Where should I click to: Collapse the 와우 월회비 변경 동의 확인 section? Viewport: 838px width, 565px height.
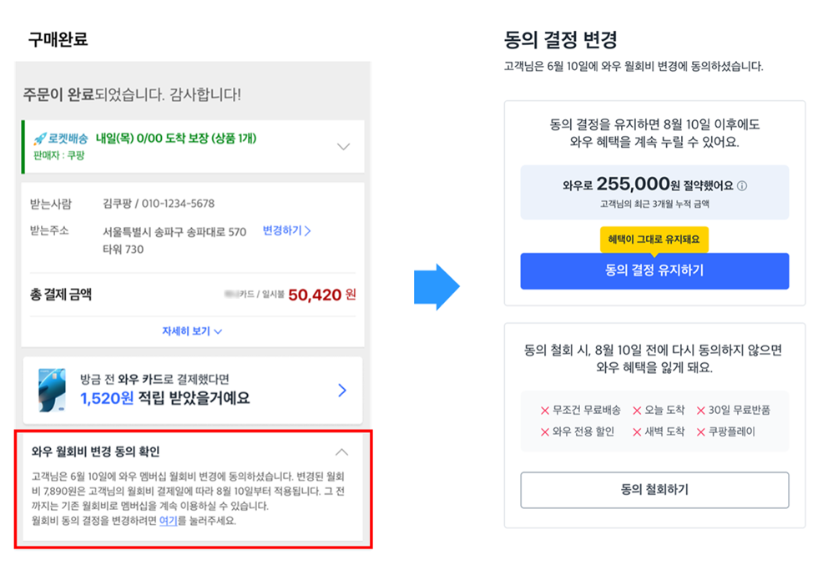coord(341,452)
